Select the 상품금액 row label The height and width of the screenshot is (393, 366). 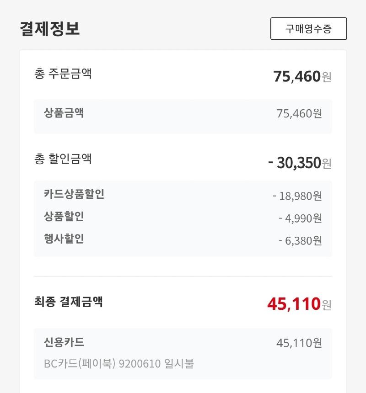[x=64, y=112]
